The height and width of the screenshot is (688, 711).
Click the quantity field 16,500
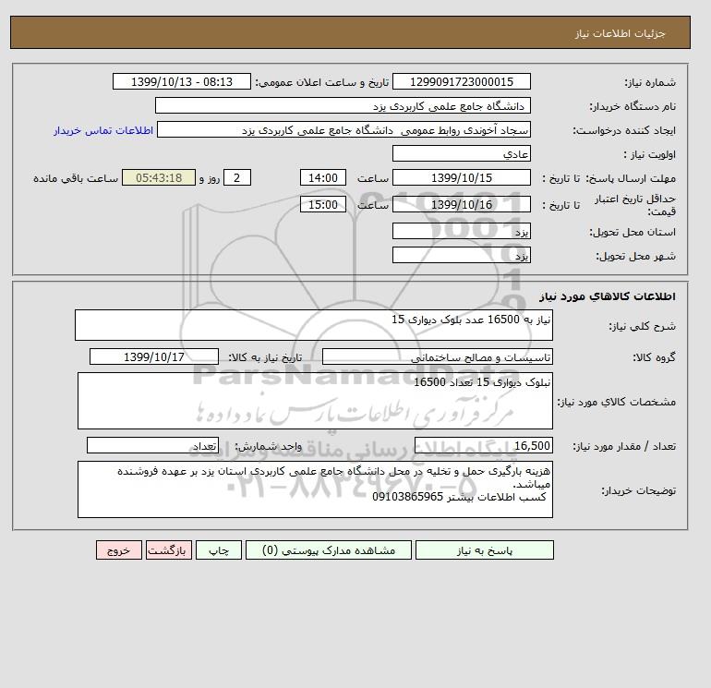click(483, 445)
